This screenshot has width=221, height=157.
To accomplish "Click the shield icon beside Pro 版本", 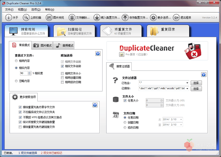I will tap(122, 54).
